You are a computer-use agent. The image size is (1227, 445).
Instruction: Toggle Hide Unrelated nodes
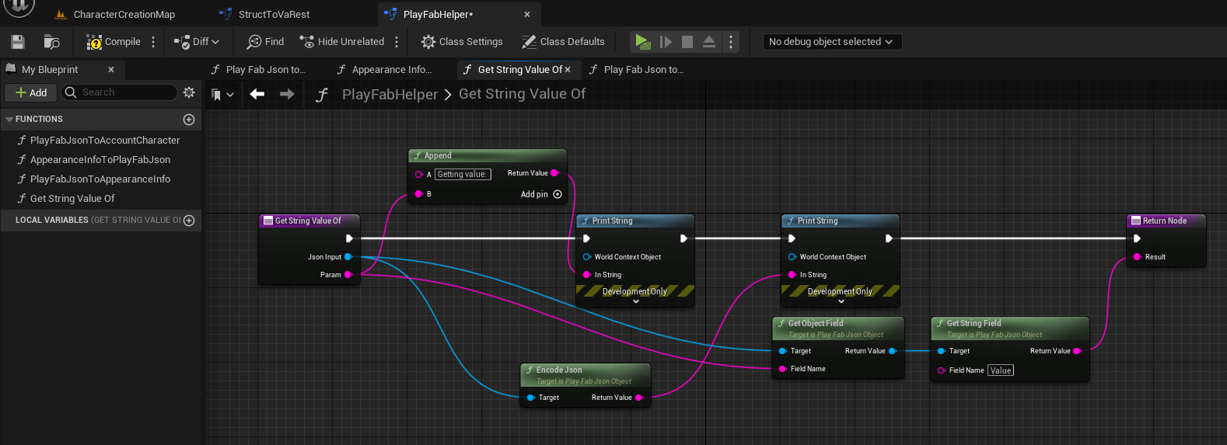(342, 42)
